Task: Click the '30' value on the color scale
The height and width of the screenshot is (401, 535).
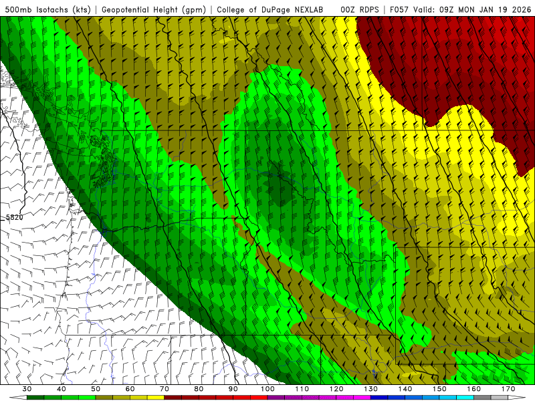Action: click(x=27, y=389)
